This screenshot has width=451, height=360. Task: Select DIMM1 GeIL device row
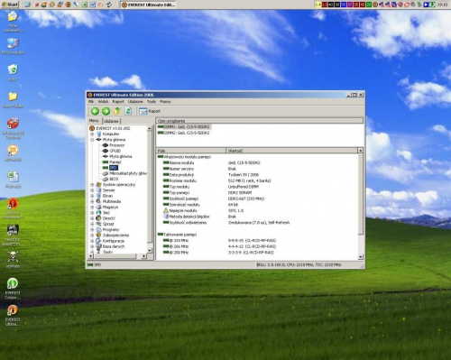click(184, 127)
